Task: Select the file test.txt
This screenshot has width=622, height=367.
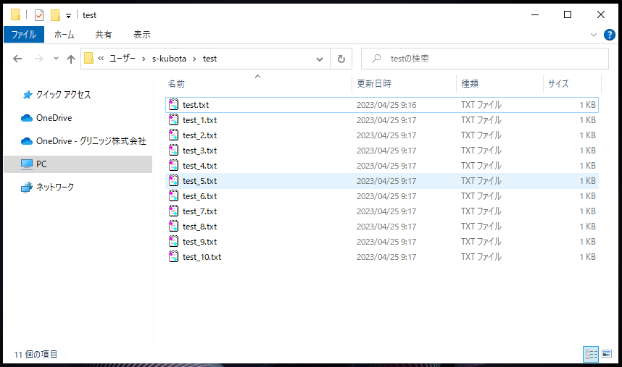Action: (x=382, y=105)
